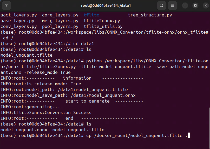Click pool_layers.py in the file listing
Viewport: 210px width, 149px height.
pyautogui.click(x=60, y=27)
